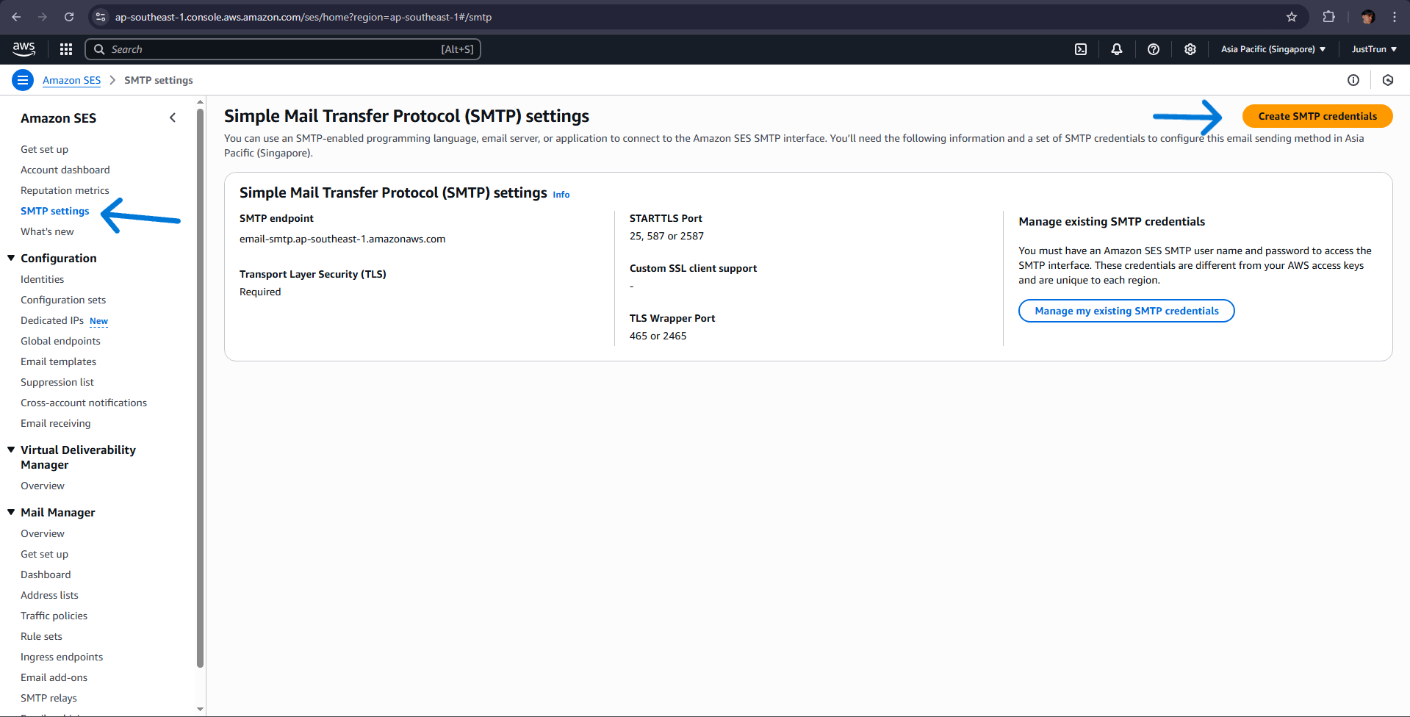Image resolution: width=1410 pixels, height=717 pixels.
Task: Open Email templates in sidebar
Action: point(58,361)
